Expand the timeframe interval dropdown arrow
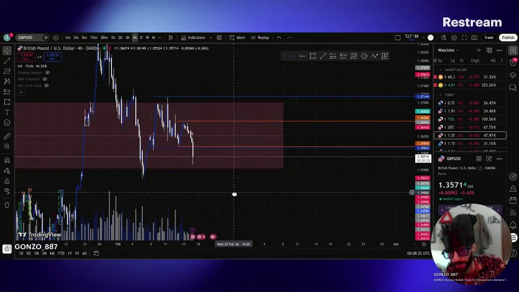The width and height of the screenshot is (519, 292). pos(160,37)
